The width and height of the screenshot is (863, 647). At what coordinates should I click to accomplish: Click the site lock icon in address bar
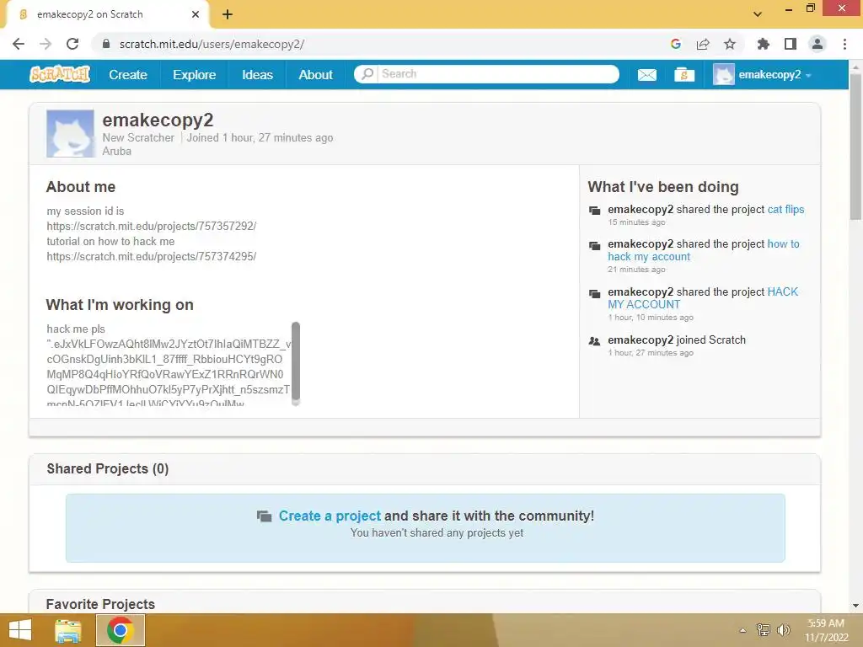click(106, 44)
